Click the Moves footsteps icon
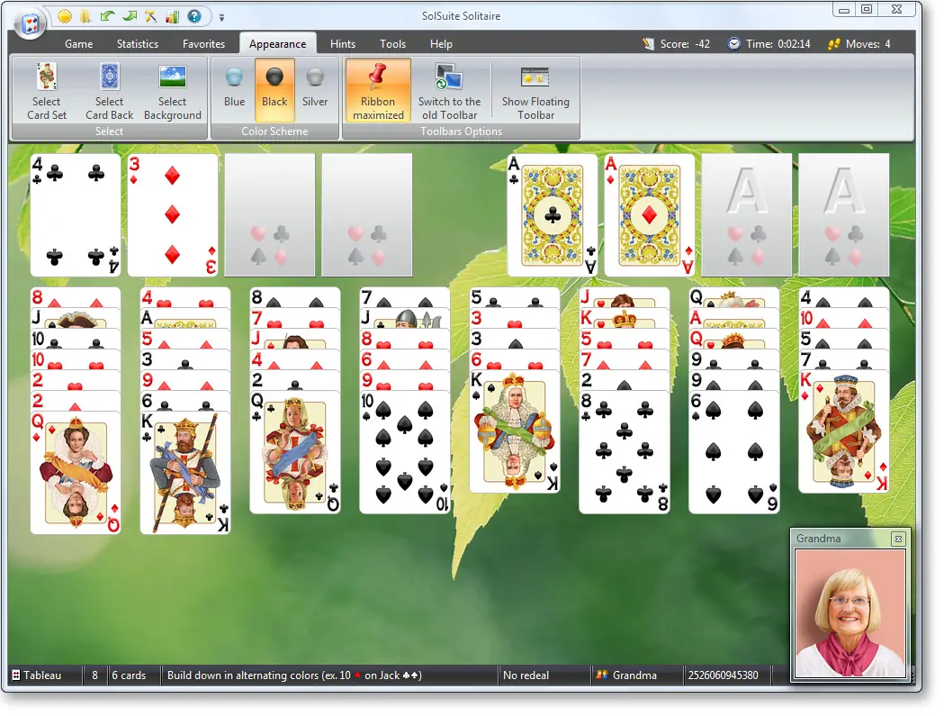The width and height of the screenshot is (944, 716). (x=834, y=44)
